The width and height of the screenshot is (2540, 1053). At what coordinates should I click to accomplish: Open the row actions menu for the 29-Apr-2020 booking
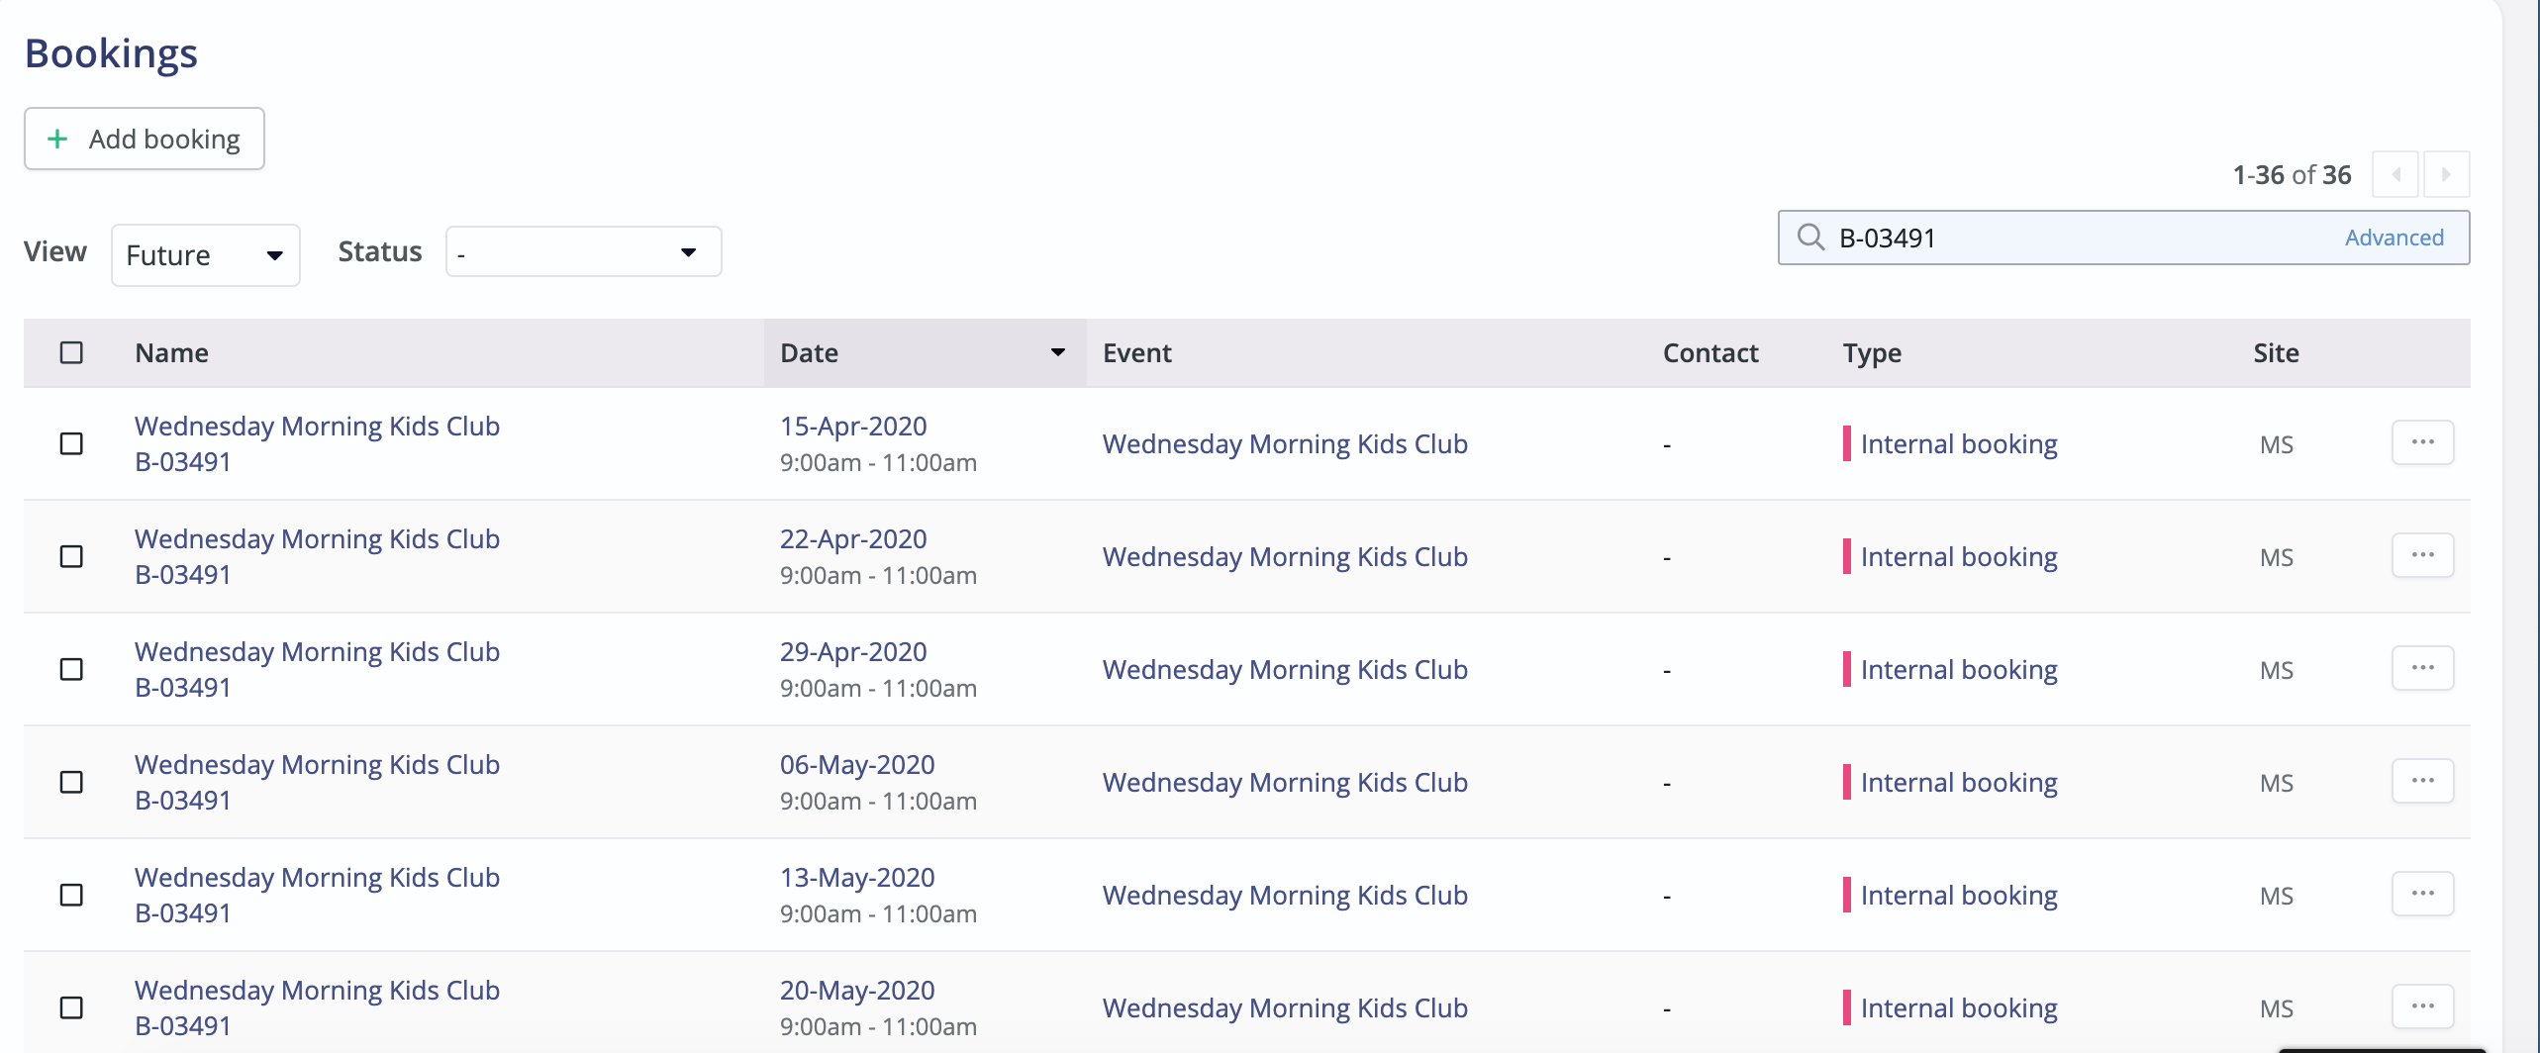[x=2422, y=667]
